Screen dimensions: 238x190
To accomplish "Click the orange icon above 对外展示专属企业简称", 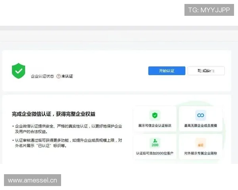I will pyautogui.click(x=200, y=143).
